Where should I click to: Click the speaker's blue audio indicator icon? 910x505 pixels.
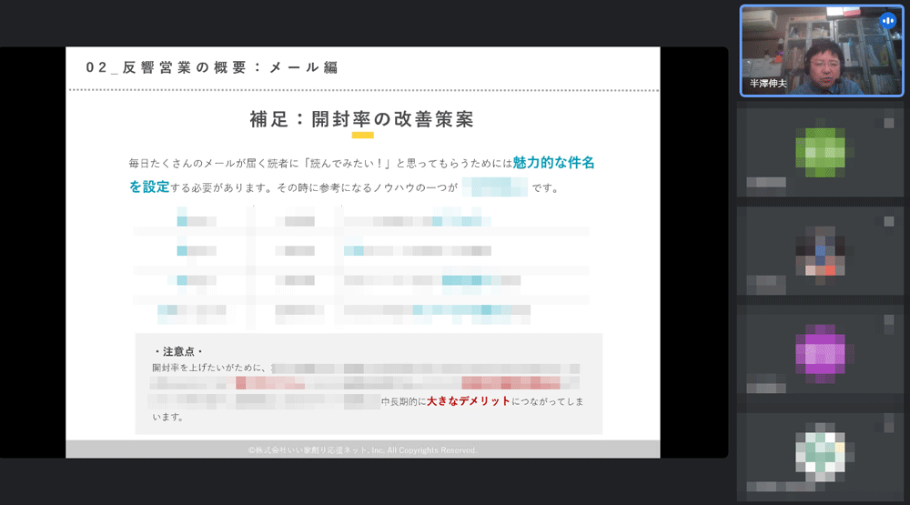[887, 20]
